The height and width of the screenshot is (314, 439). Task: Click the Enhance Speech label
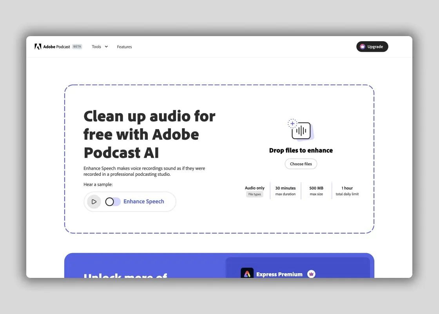tap(143, 202)
